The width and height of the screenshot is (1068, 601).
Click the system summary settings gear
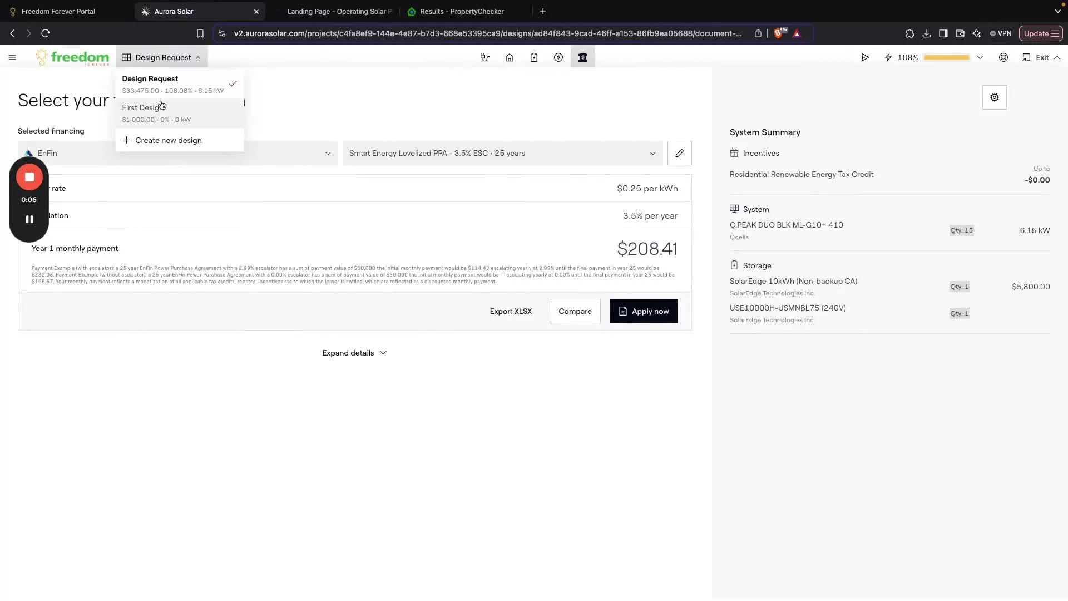[995, 97]
